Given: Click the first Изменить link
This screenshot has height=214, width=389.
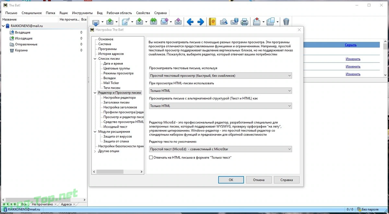Looking at the screenshot, I should (x=353, y=59).
